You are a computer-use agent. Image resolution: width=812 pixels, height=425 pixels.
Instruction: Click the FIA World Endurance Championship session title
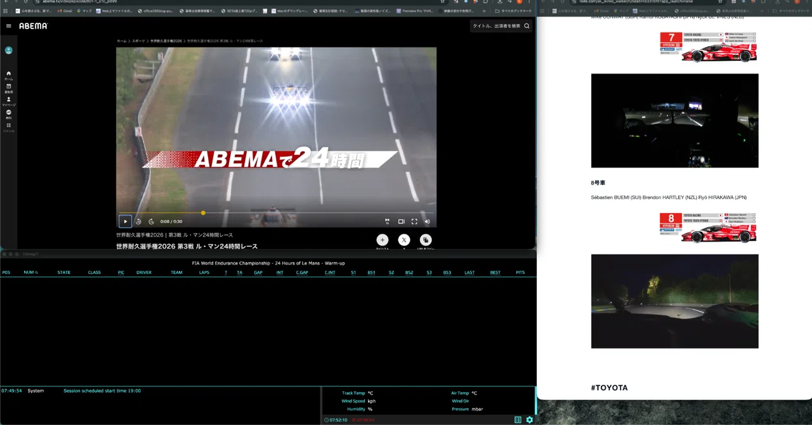click(268, 263)
